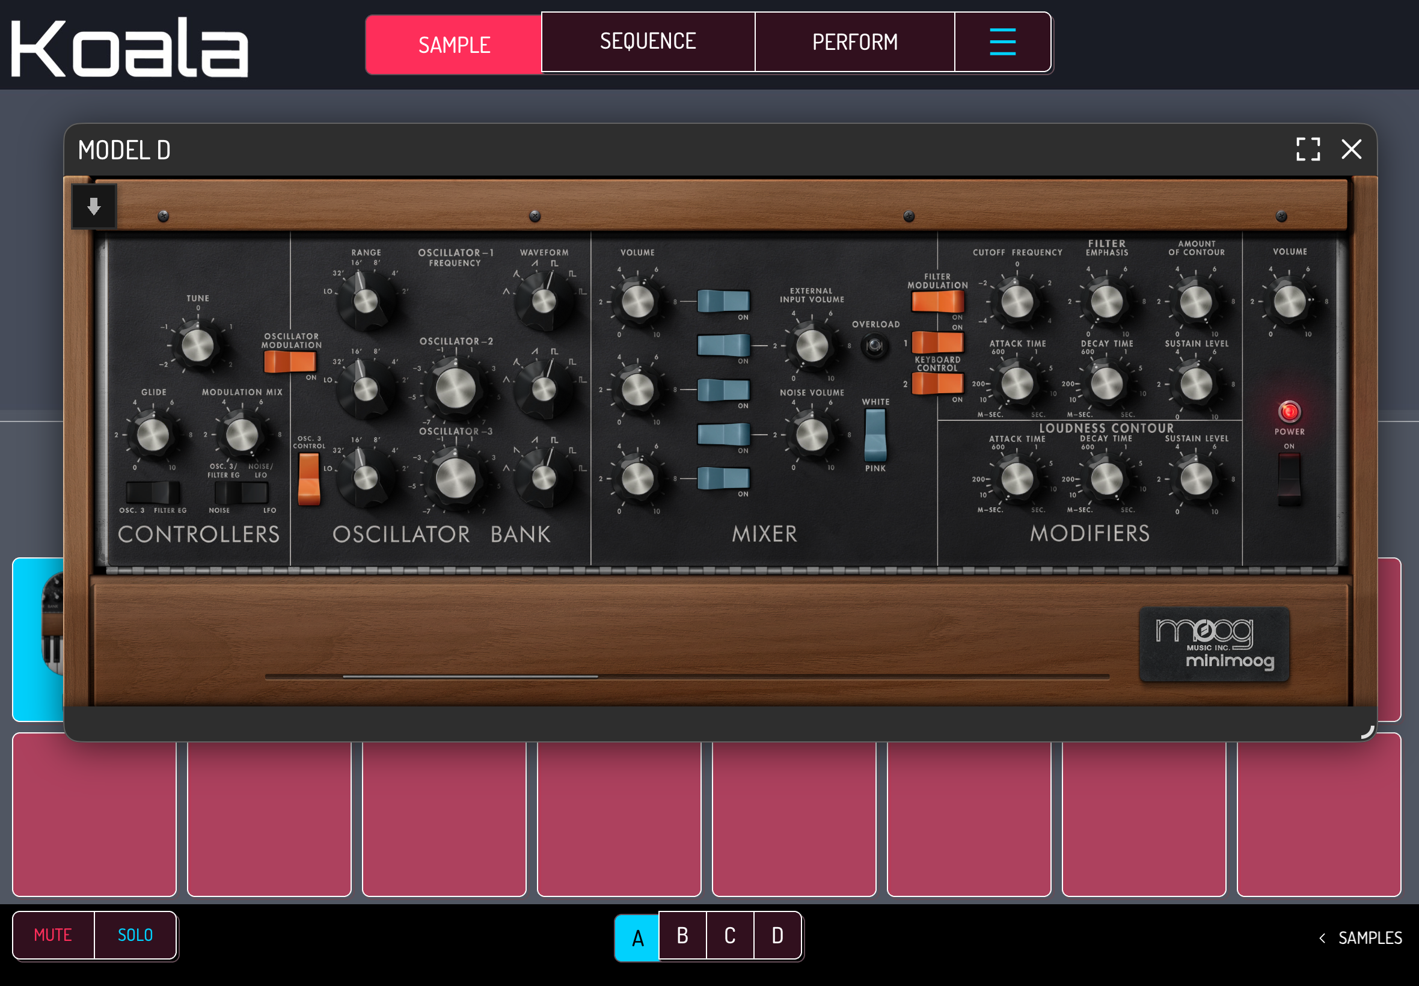The image size is (1419, 986).
Task: Toggle the Noise mixer ON switch
Action: (723, 433)
